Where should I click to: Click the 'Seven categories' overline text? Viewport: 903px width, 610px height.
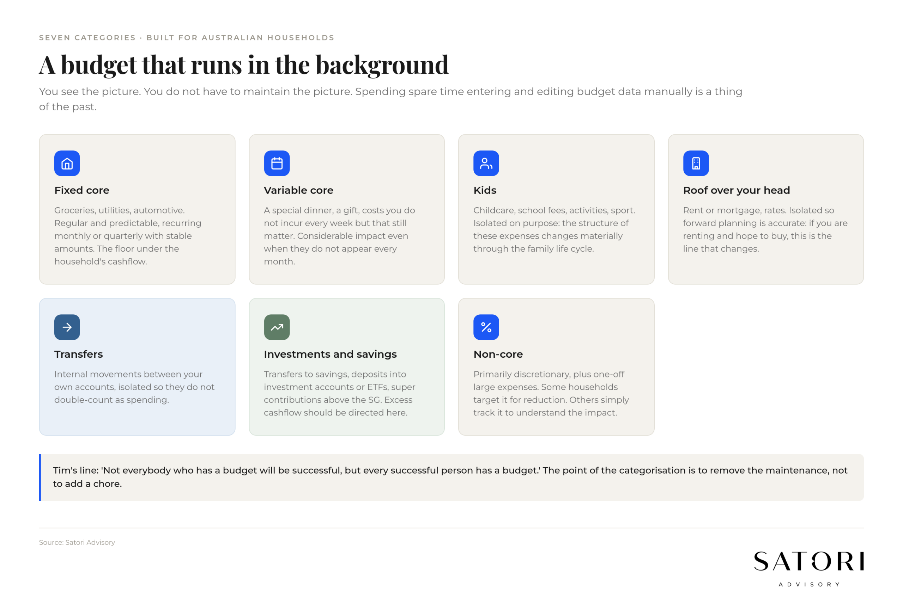[187, 38]
